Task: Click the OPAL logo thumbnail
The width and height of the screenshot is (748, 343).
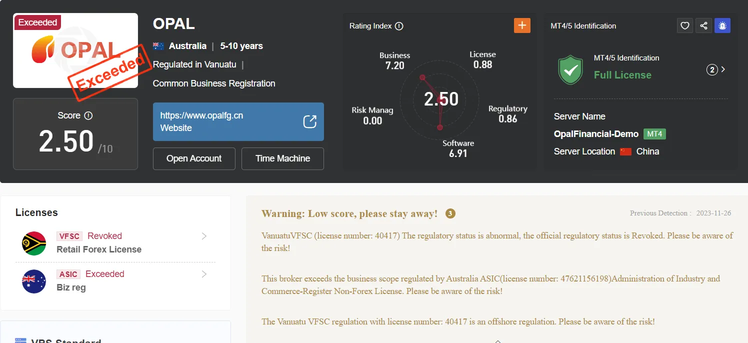Action: point(75,50)
